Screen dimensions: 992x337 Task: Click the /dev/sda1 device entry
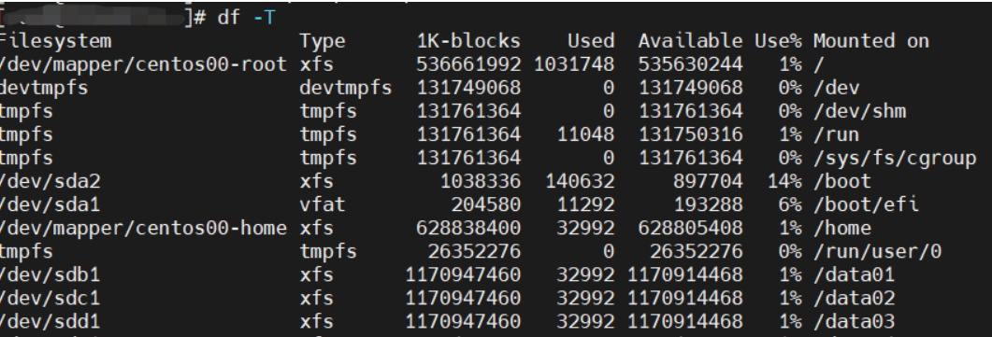click(50, 204)
